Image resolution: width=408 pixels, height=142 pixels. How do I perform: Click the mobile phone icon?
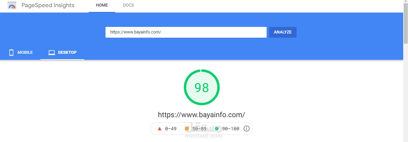[x=11, y=53]
